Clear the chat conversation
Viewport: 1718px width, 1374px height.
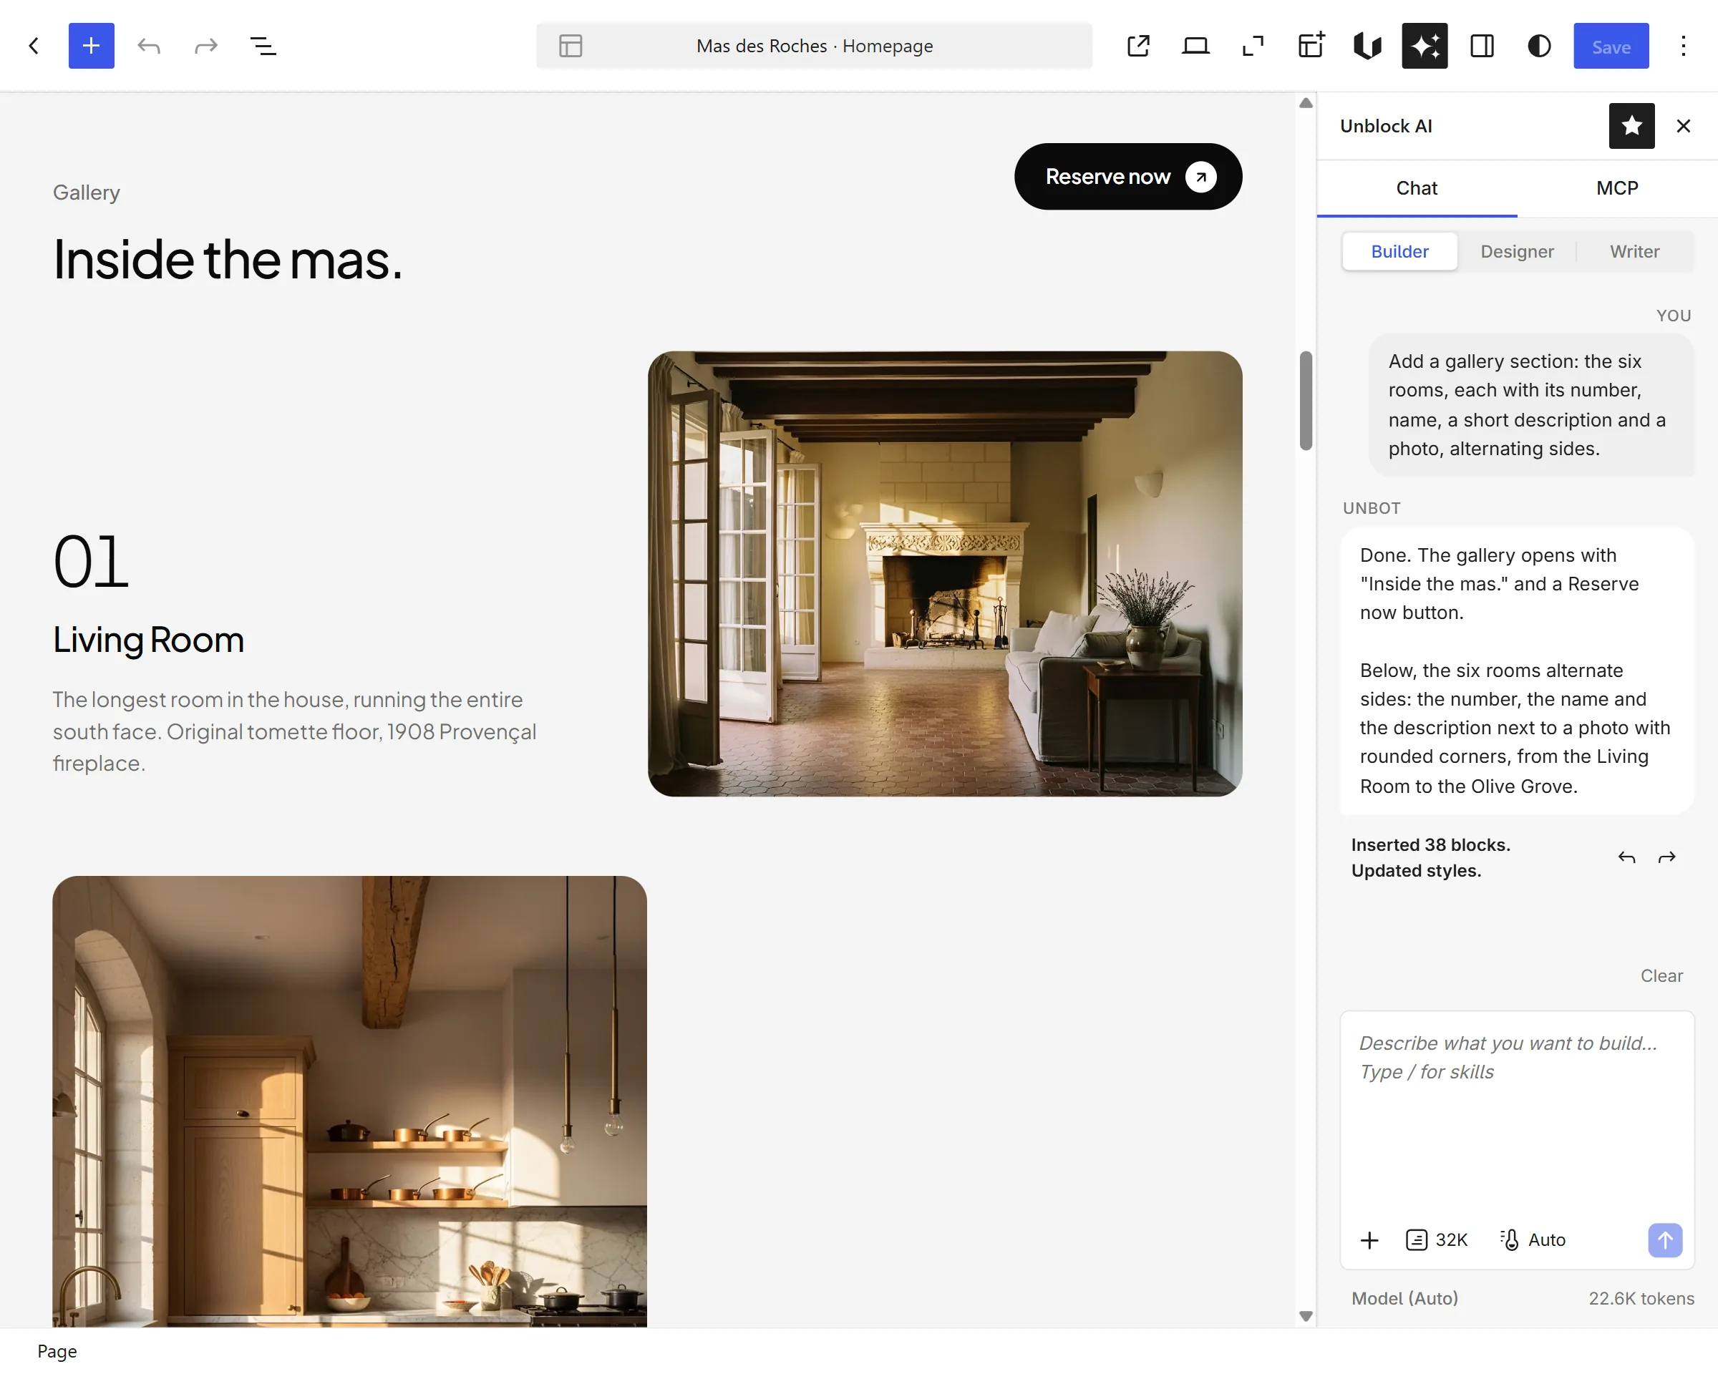1661,975
